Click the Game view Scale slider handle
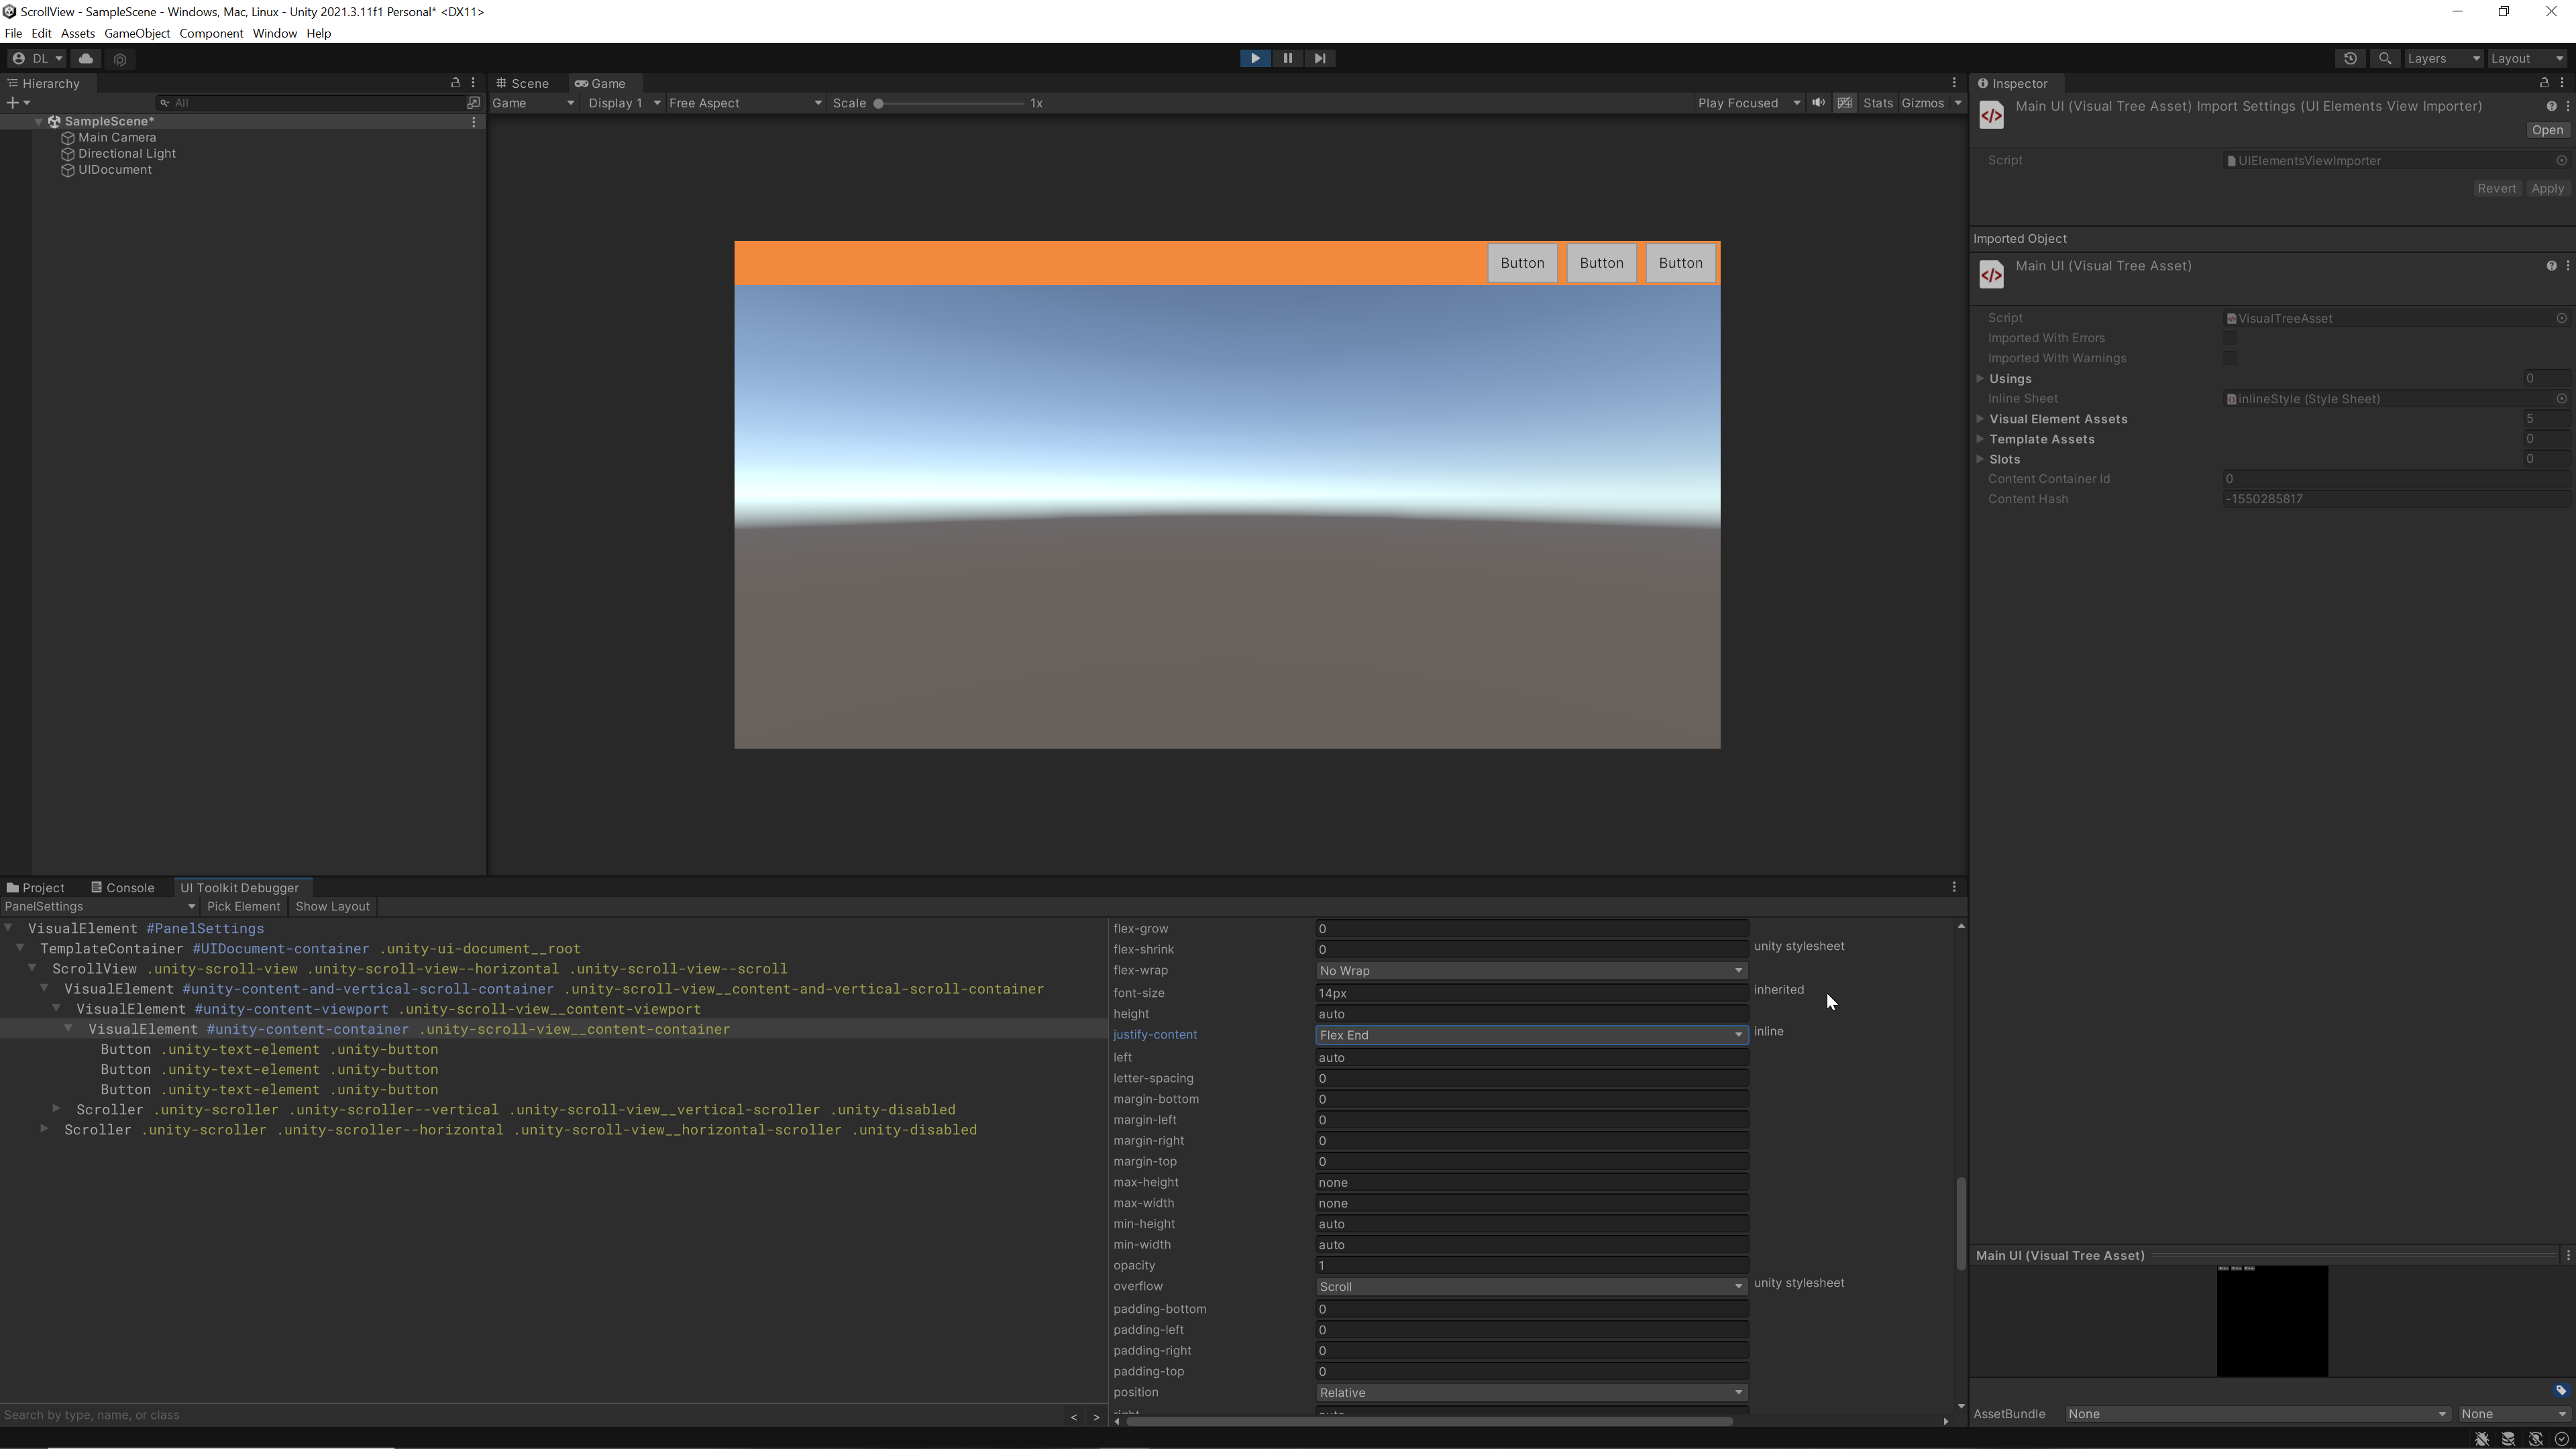This screenshot has width=2576, height=1449. point(878,103)
